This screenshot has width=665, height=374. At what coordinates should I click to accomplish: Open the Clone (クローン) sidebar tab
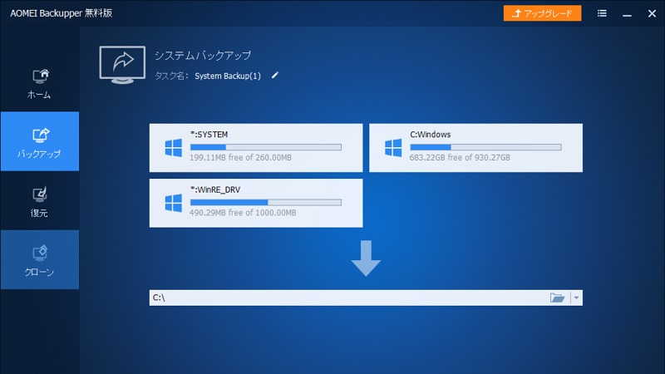coord(39,260)
